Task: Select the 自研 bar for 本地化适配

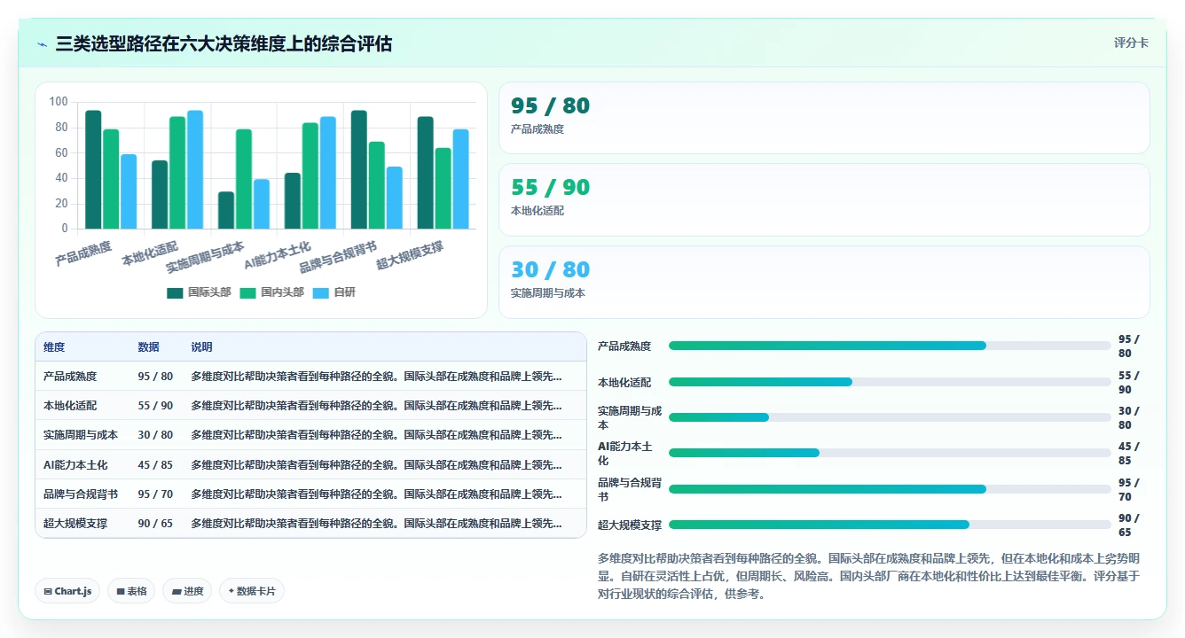Action: coord(195,169)
